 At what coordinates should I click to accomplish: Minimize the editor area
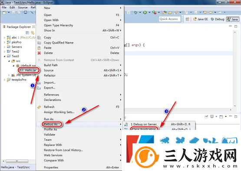230,26
